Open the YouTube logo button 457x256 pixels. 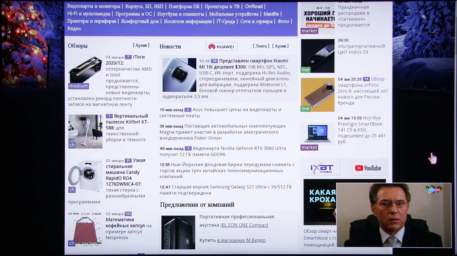click(368, 168)
